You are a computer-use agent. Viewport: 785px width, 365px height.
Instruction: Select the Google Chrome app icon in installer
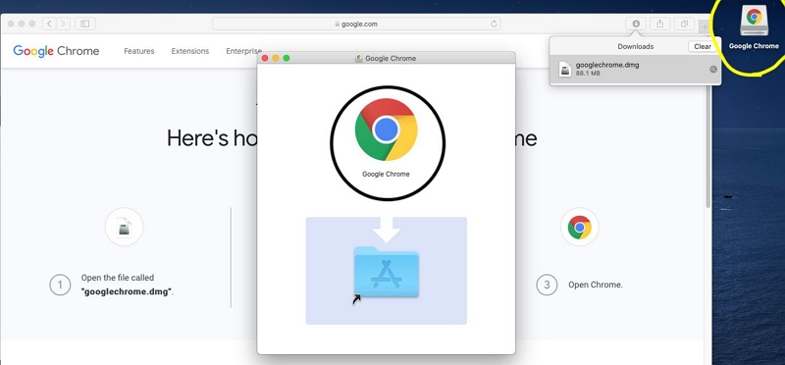[386, 130]
